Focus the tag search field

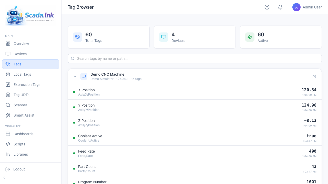[195, 59]
